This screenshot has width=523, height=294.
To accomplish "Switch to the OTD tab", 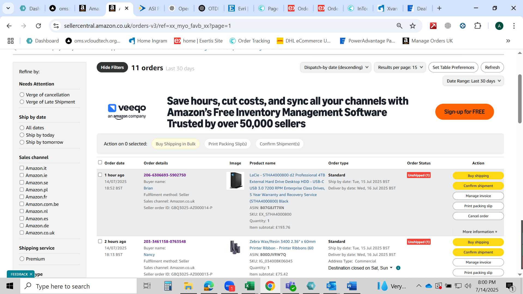I will [209, 8].
